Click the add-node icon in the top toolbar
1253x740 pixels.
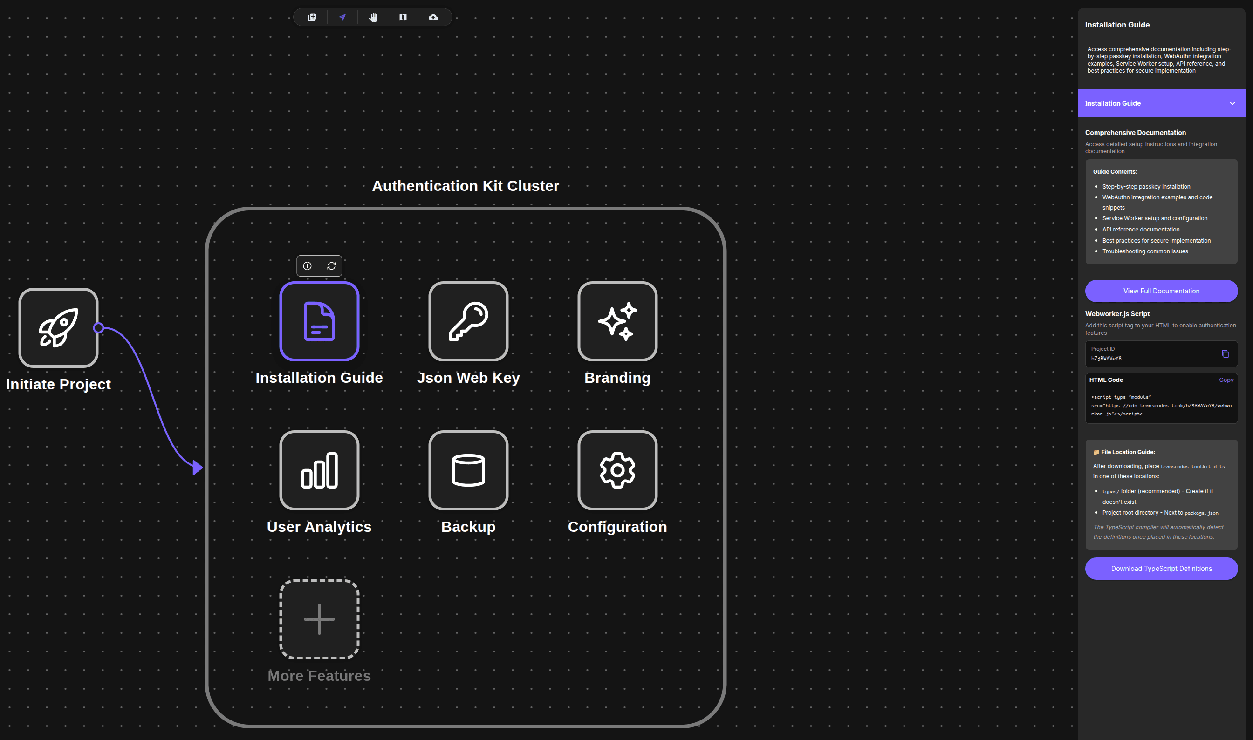[312, 17]
